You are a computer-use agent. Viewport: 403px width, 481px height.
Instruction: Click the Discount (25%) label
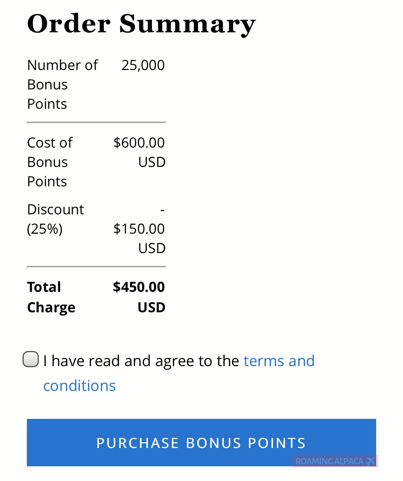click(x=55, y=219)
